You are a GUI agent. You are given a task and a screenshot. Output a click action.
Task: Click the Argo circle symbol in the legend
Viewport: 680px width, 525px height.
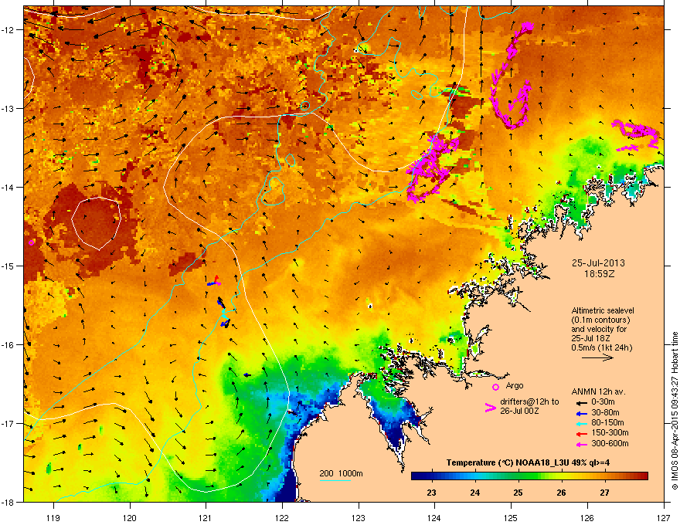click(x=495, y=387)
